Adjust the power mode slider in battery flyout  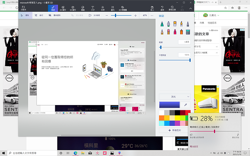click(x=215, y=131)
